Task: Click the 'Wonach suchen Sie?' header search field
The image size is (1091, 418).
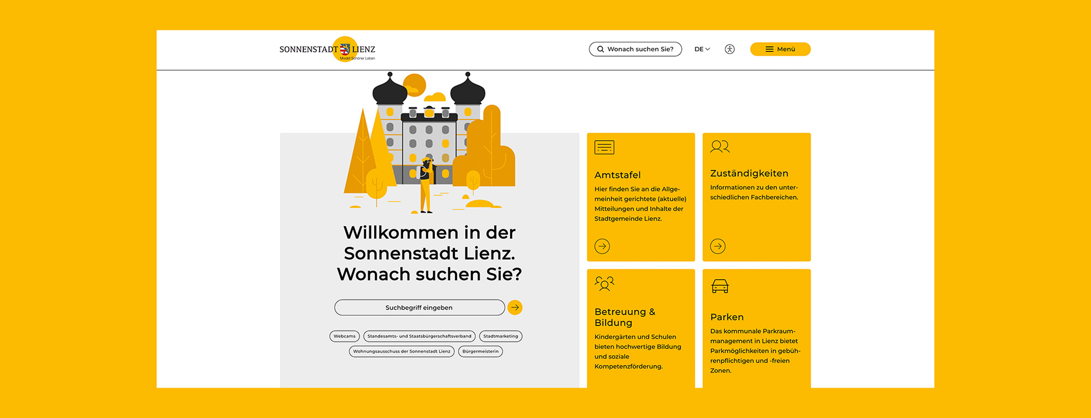Action: [640, 49]
